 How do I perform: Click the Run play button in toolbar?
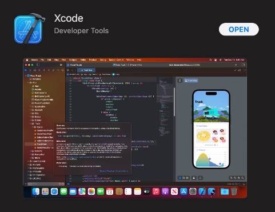click(61, 65)
